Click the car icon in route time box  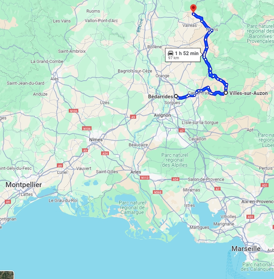click(x=171, y=53)
